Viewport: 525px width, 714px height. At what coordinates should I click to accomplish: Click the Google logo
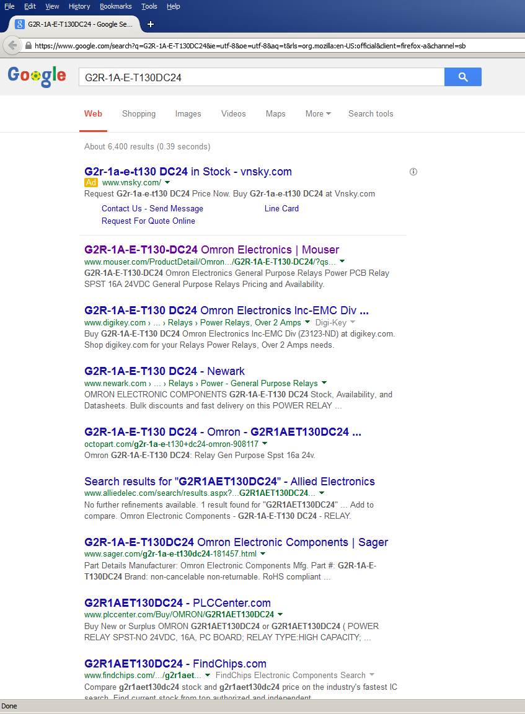click(37, 76)
